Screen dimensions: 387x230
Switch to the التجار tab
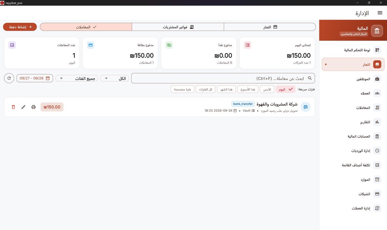[270, 27]
